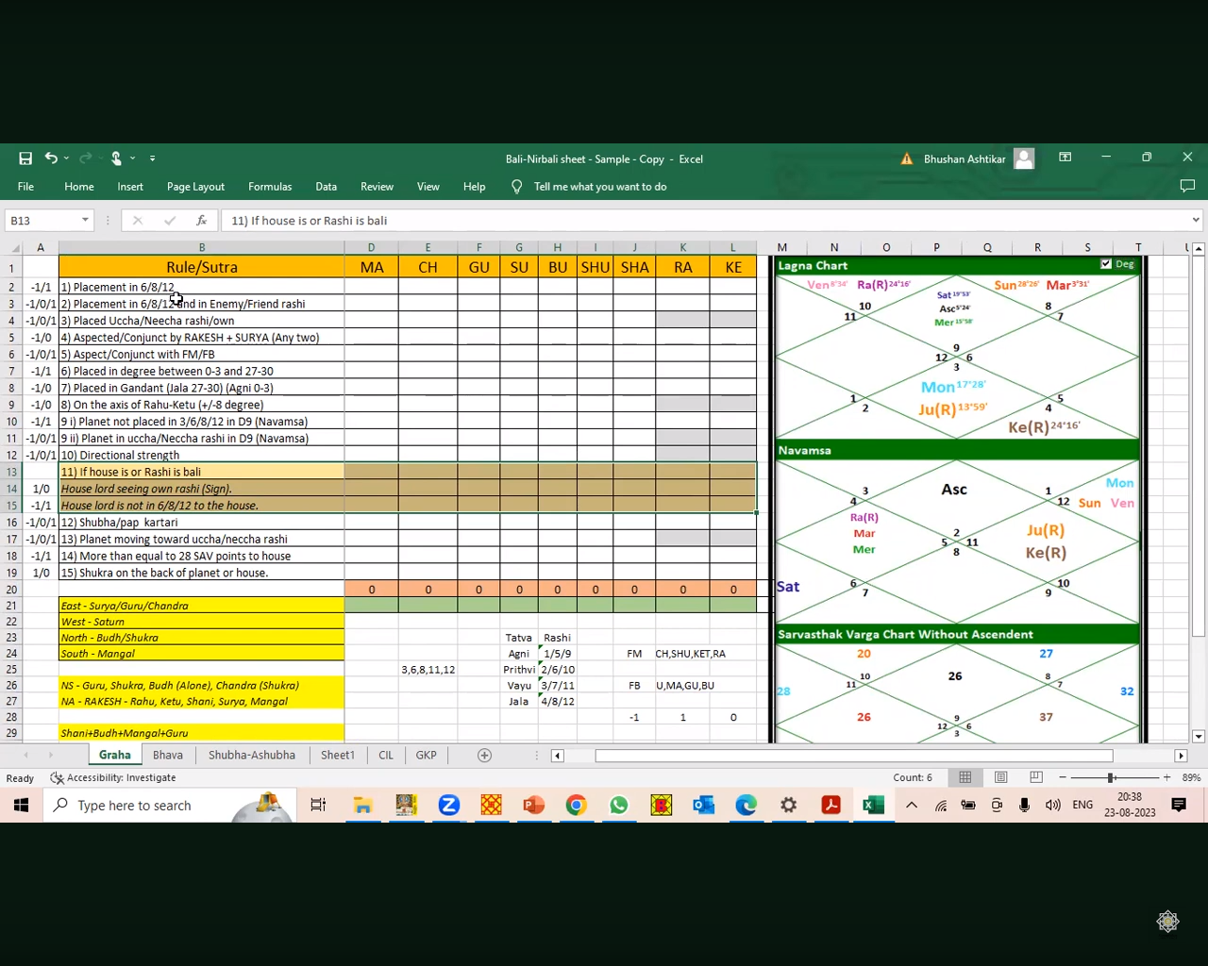1208x966 pixels.
Task: Open Customize Quick Access Toolbar dropdown
Action: point(152,158)
